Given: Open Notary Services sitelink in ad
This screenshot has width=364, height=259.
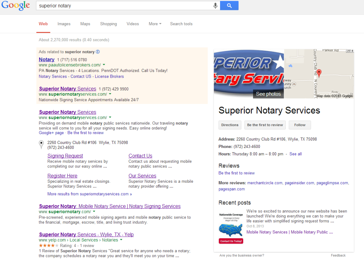Looking at the screenshot, I should tap(53, 76).
